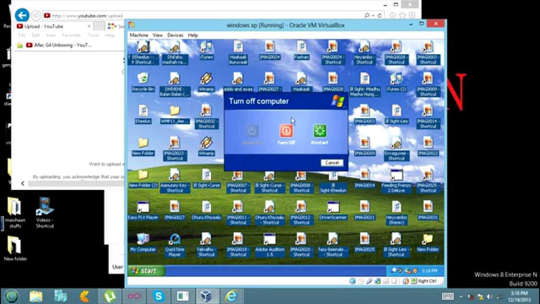The width and height of the screenshot is (540, 304).
Task: Switch to VirtualBox in the taskbar
Action: pos(207,296)
